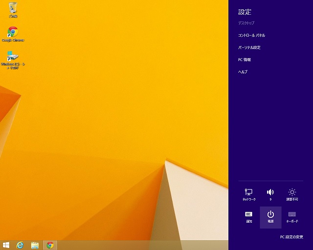Select the Google Chrome desktop shortcut
Viewport: 313px width, 250px height.
(13, 34)
